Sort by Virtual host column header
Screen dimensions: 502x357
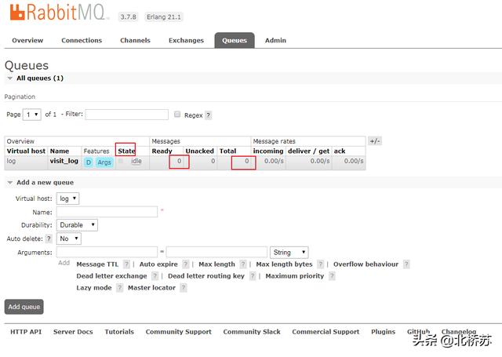[x=26, y=151]
